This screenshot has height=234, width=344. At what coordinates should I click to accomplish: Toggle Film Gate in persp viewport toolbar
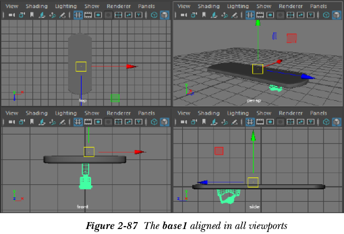tap(261, 15)
